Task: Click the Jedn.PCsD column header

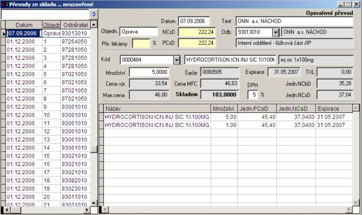Action: click(x=256, y=108)
